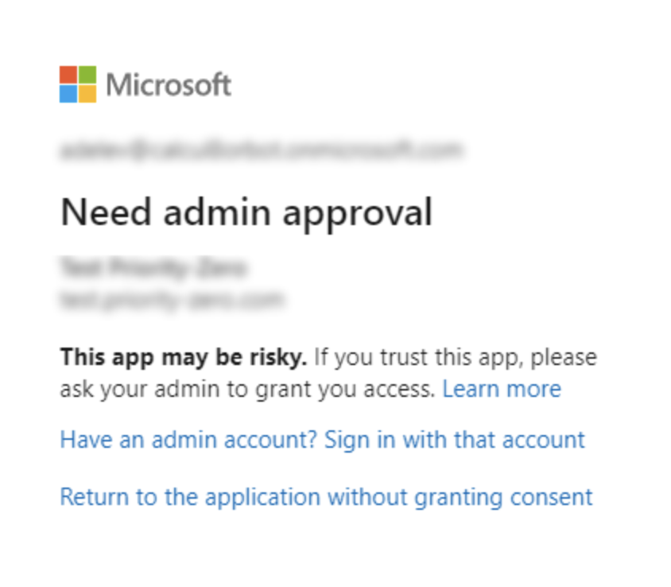The image size is (671, 587).
Task: Click the blurred application name line
Action: click(153, 268)
